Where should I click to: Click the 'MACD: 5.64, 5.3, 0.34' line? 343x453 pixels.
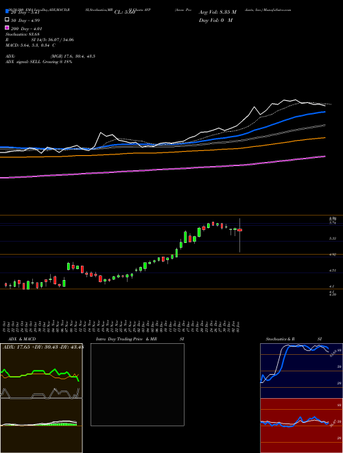(x=30, y=45)
